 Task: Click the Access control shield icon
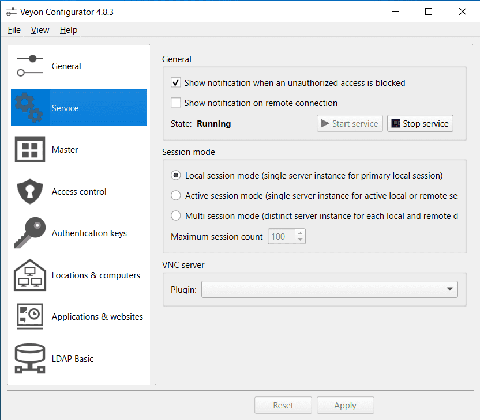[30, 192]
